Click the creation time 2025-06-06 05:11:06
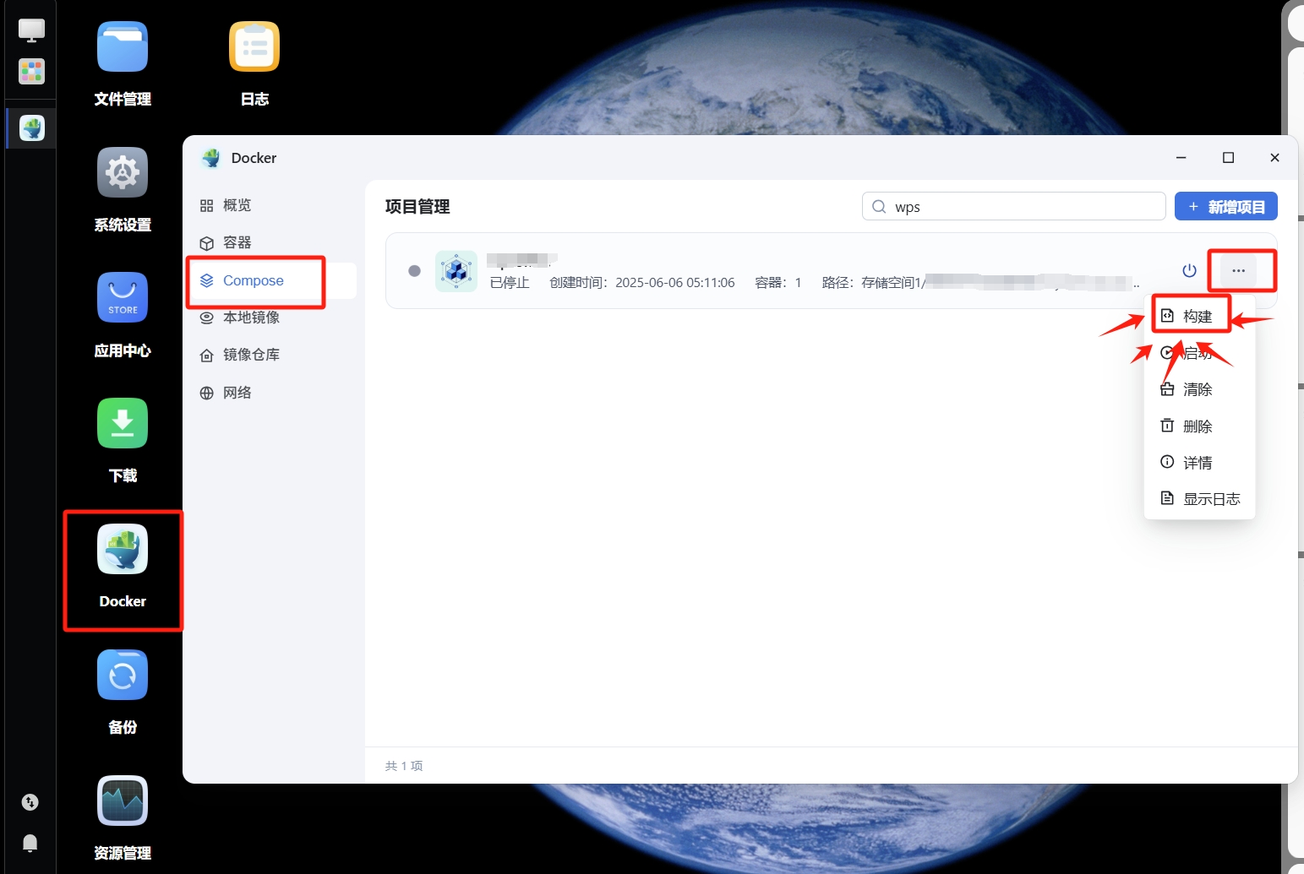Viewport: 1304px width, 874px height. coord(642,283)
